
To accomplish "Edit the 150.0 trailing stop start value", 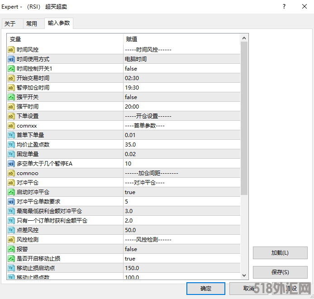I will pyautogui.click(x=181, y=268).
